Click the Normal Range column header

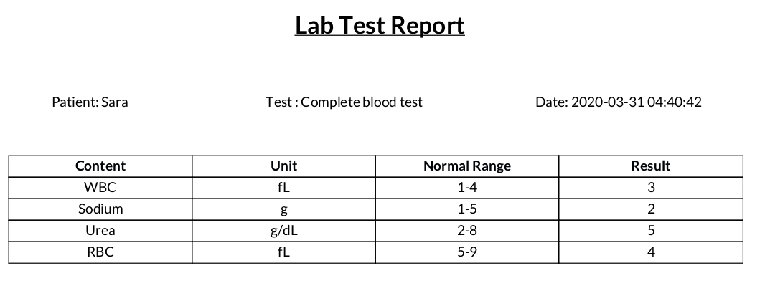[x=466, y=166]
